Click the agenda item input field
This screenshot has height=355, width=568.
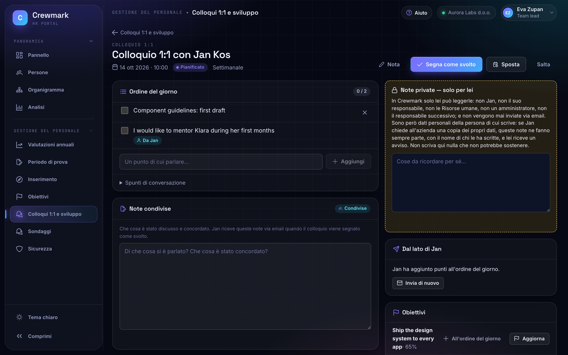[221, 162]
